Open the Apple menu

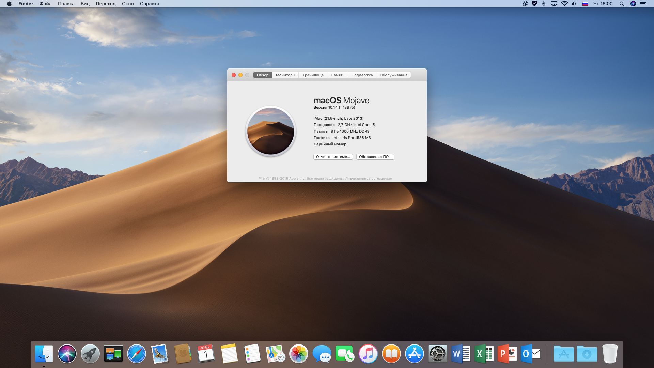point(9,4)
